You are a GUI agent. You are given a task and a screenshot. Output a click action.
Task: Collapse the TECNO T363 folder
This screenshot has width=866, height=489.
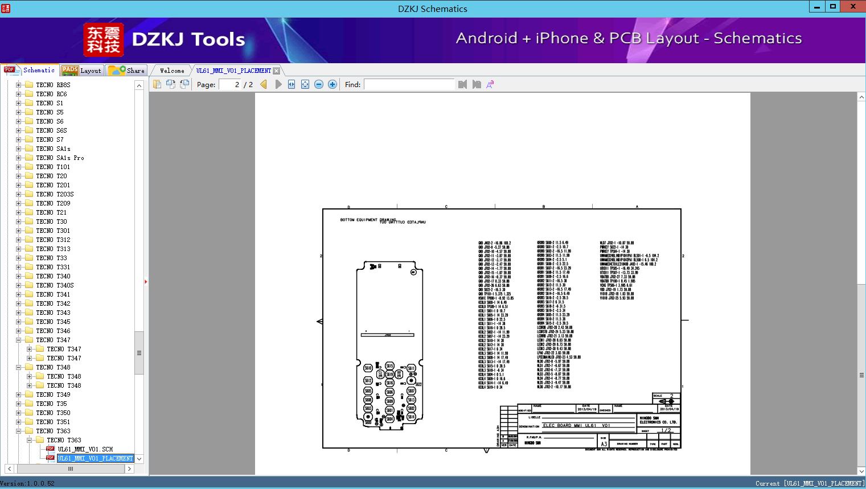pos(19,431)
